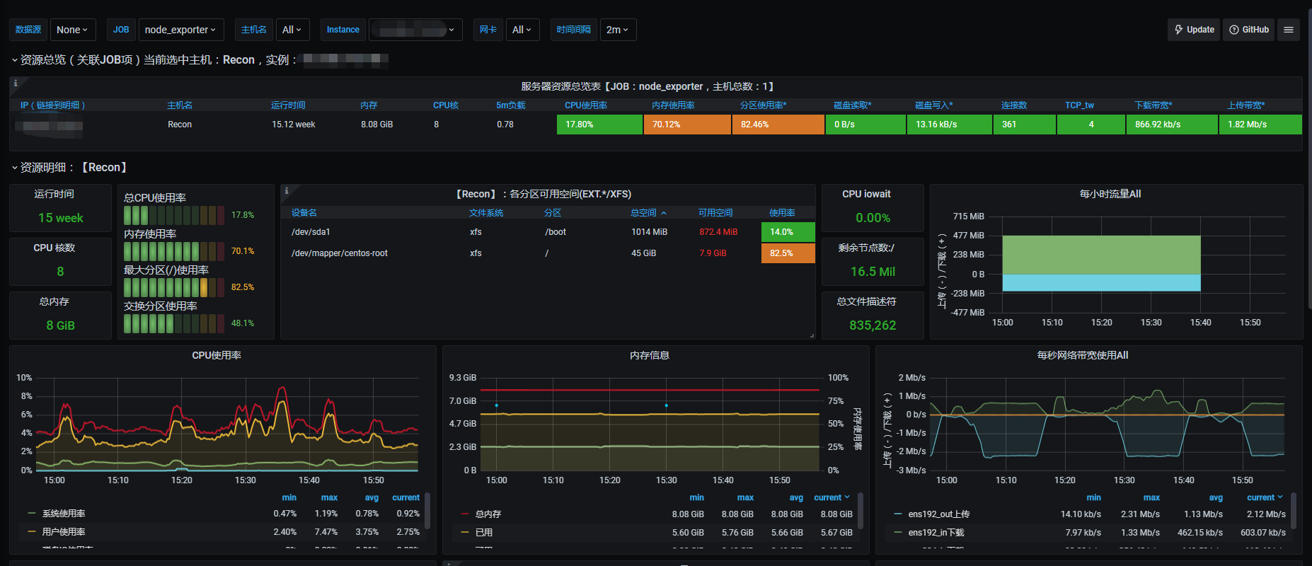Click the 内存信息 panel title
This screenshot has width=1312, height=566.
(x=650, y=355)
